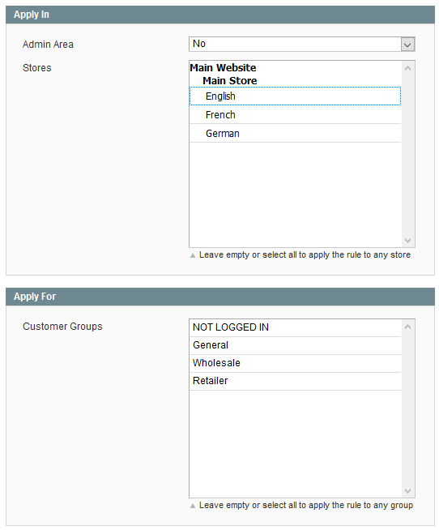Choose German in the Stores list
Image resolution: width=439 pixels, height=530 pixels.
point(295,134)
